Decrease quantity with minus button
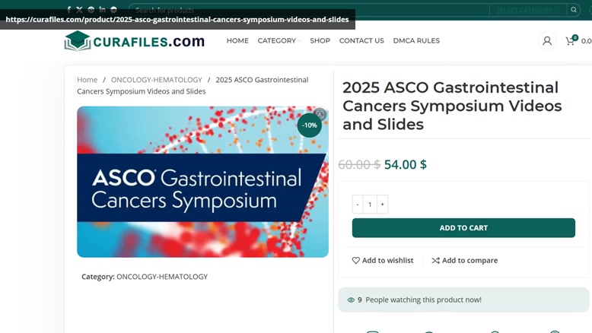This screenshot has height=333, width=592. click(x=358, y=205)
